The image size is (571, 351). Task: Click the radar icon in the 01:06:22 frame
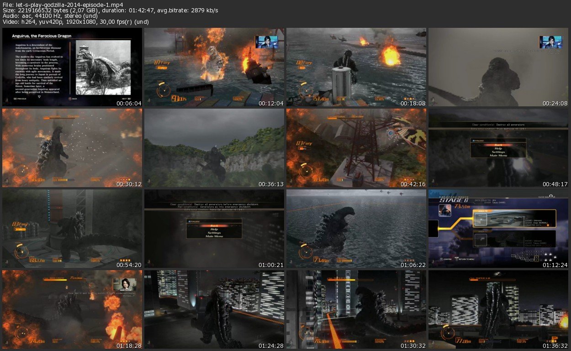point(305,251)
